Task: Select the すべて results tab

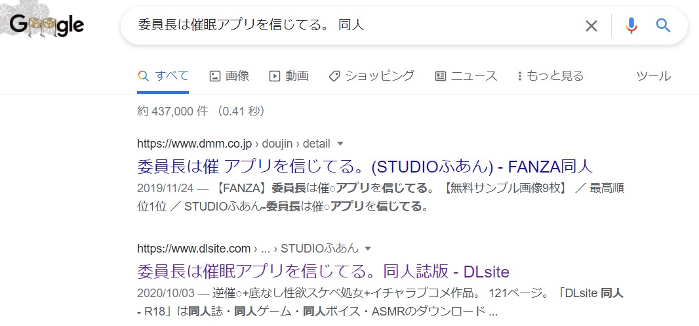Action: tap(163, 76)
